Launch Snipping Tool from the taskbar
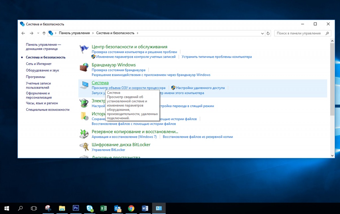Image resolution: width=340 pixels, height=214 pixels. coord(48,208)
